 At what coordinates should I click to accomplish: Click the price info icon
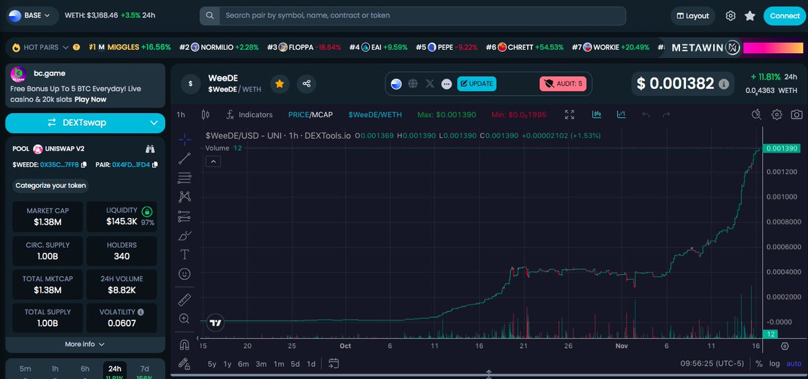pyautogui.click(x=724, y=84)
